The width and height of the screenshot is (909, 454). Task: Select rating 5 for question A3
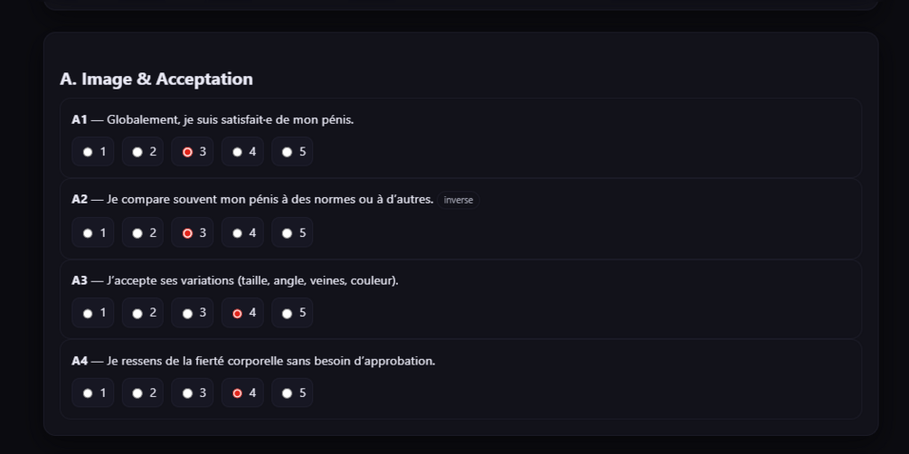(292, 313)
